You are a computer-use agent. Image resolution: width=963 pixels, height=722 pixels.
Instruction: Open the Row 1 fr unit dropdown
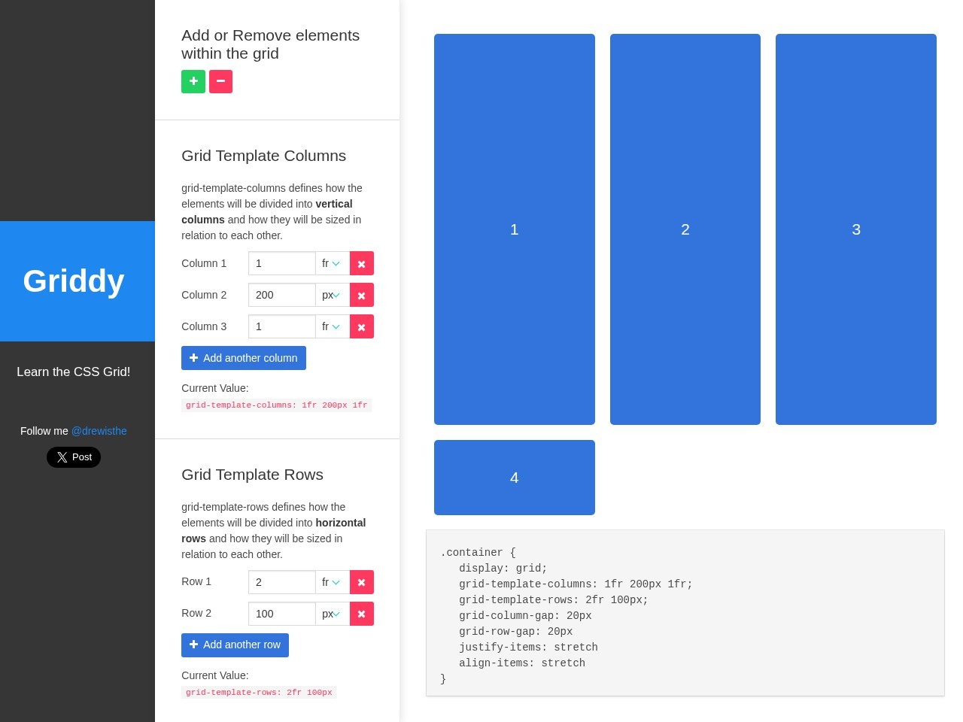click(333, 582)
